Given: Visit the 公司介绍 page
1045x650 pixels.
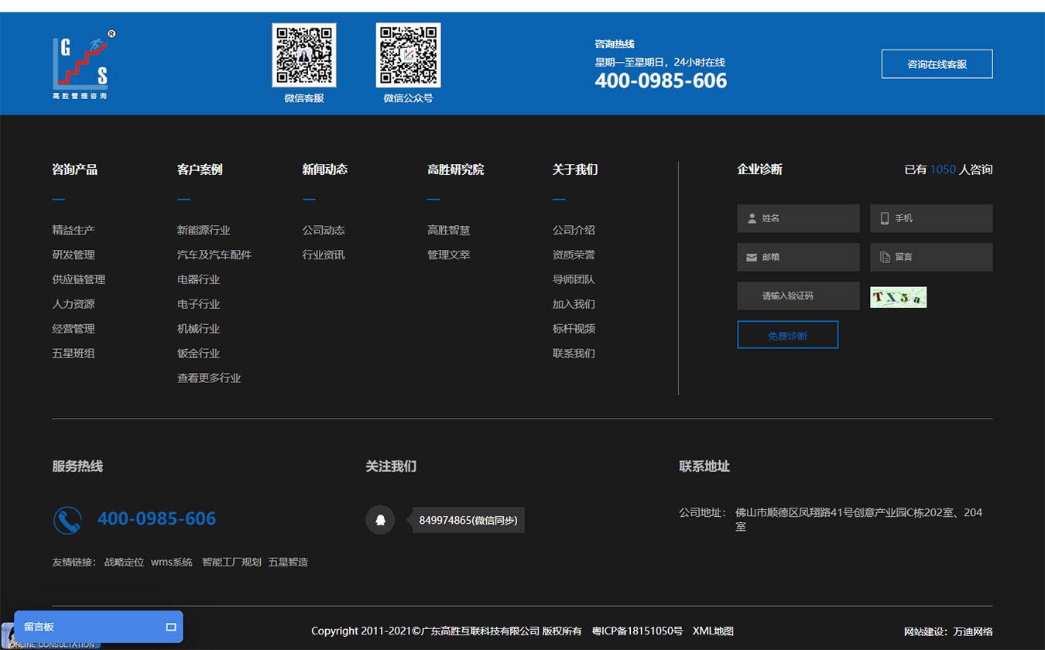Looking at the screenshot, I should click(574, 230).
